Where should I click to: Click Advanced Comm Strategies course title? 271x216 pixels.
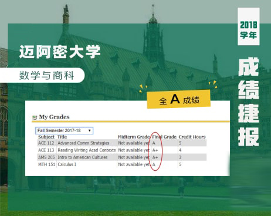[x=83, y=143]
